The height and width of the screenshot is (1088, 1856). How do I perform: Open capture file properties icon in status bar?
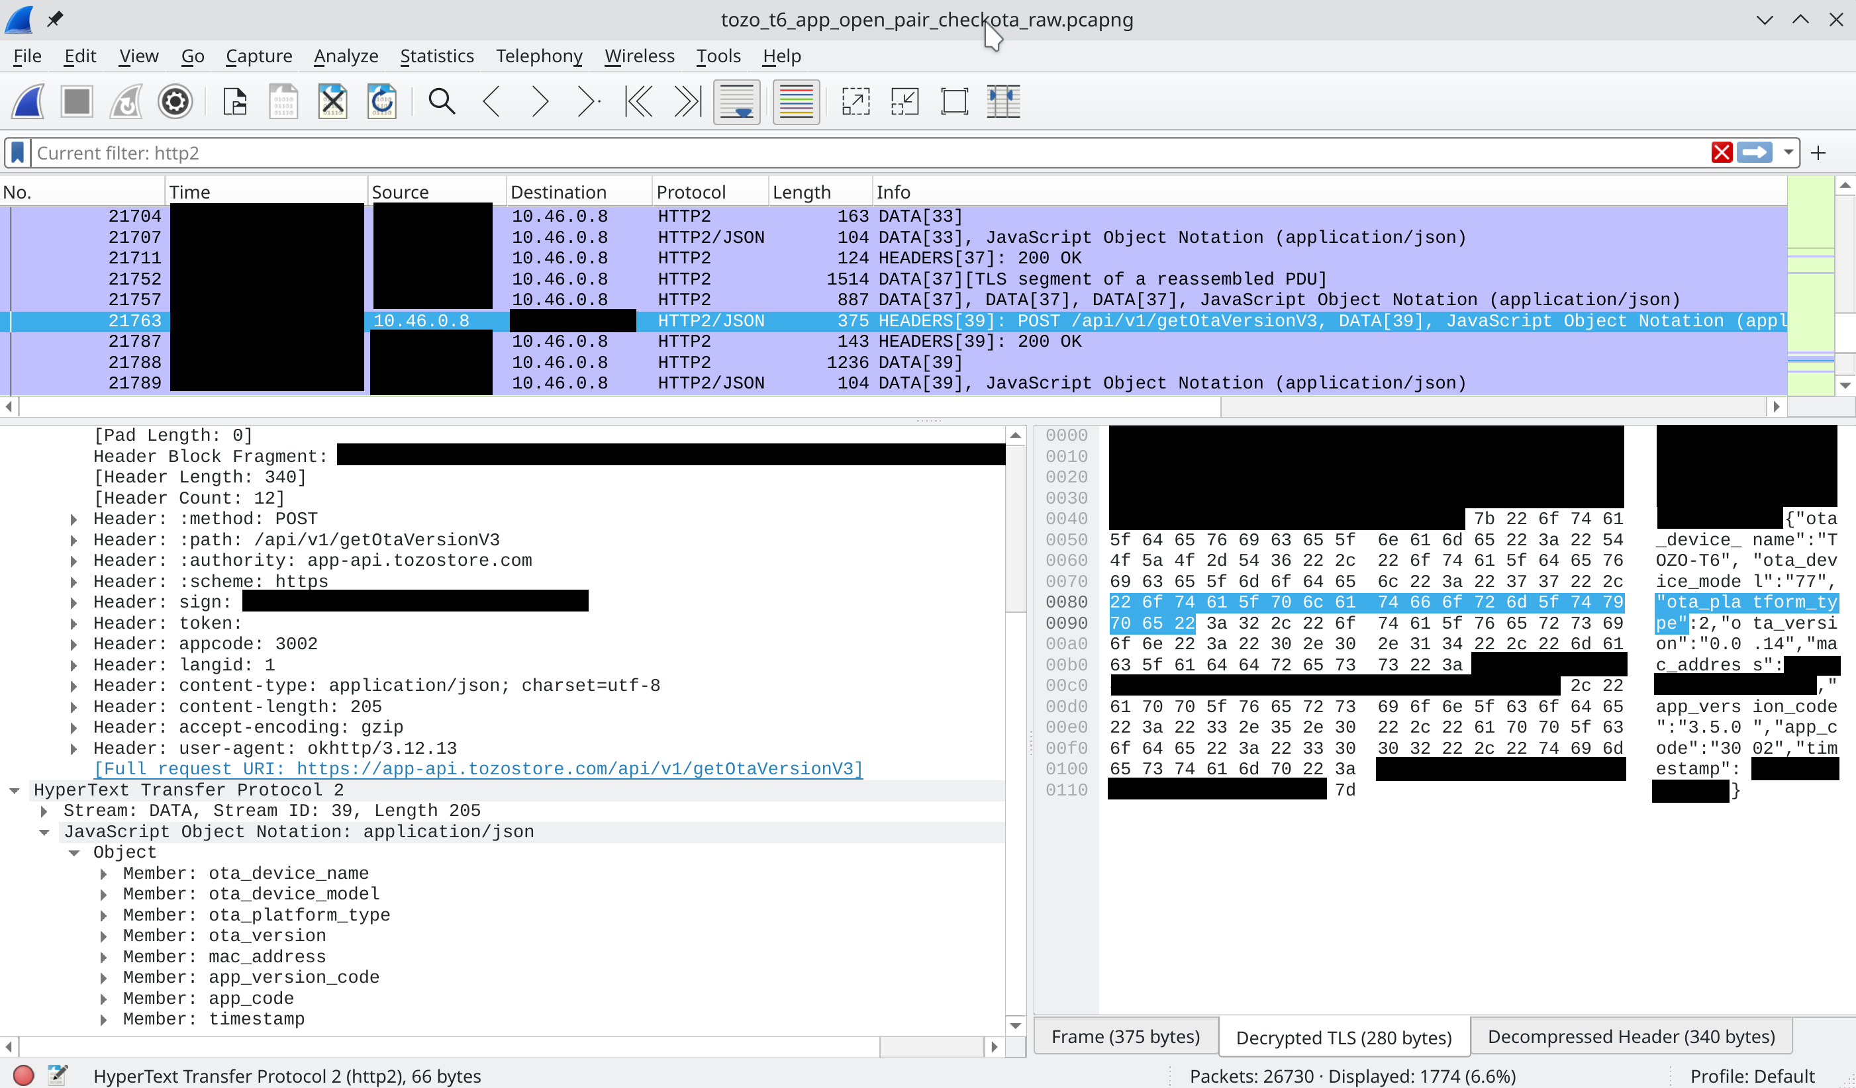pos(58,1075)
